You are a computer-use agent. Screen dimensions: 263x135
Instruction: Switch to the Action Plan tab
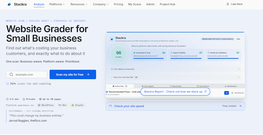[120, 86]
